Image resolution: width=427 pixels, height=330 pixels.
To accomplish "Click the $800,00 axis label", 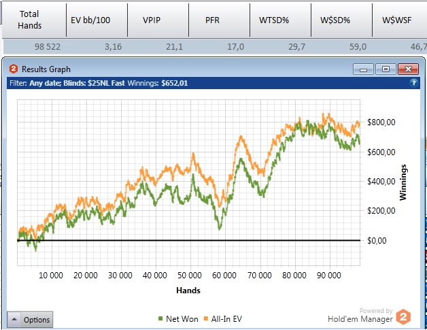I will pos(381,122).
